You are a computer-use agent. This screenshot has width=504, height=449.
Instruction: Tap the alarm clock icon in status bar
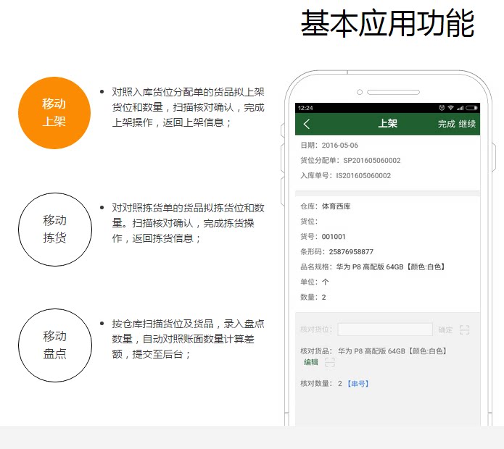(442, 108)
